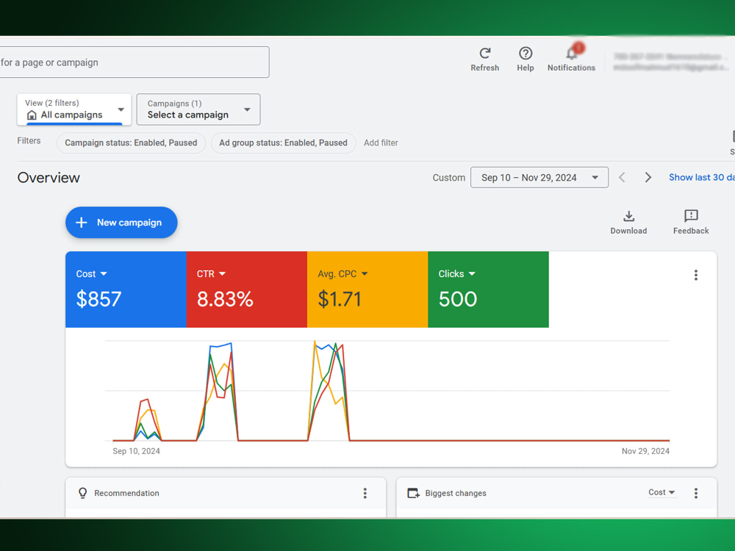Screen dimensions: 735x551
Task: Open the Feedback icon
Action: click(x=691, y=215)
